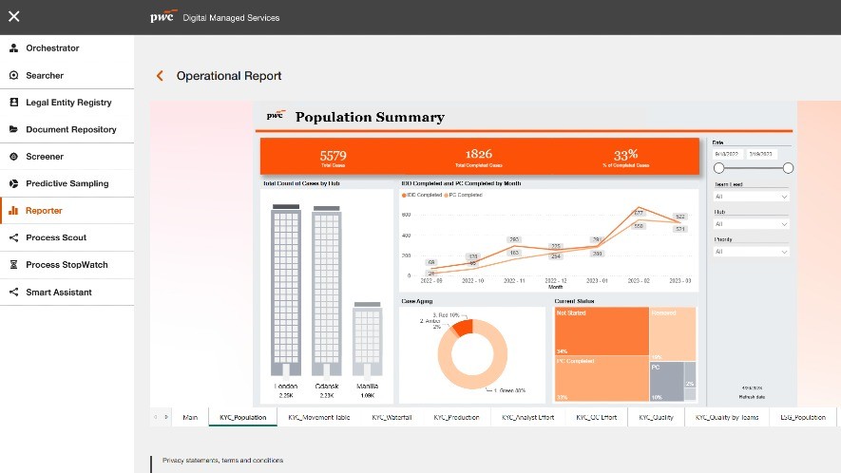Click the Removed treemap tile
841x473 pixels.
[673, 333]
